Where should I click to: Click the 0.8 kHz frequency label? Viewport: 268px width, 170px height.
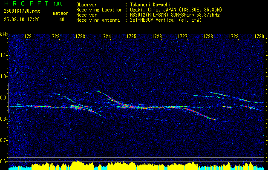click(3, 119)
